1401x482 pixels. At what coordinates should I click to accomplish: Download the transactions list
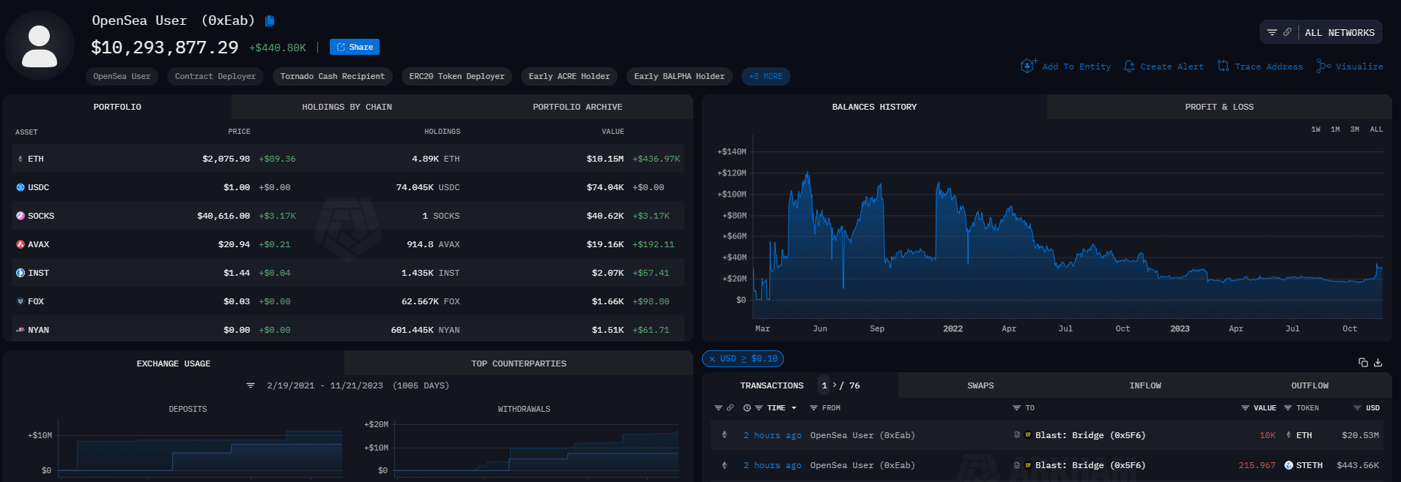coord(1378,363)
